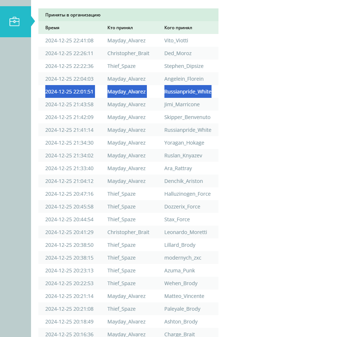The width and height of the screenshot is (350, 337).
Task: Click the name Paleyale_Brody
Action: click(182, 309)
